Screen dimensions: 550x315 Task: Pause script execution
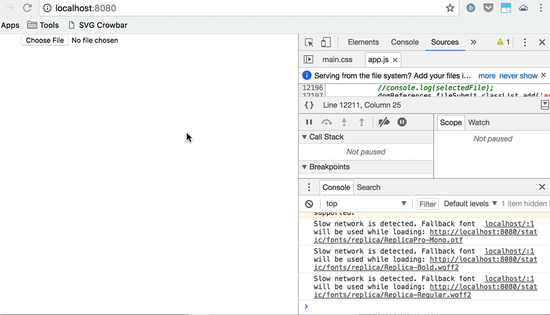coord(309,122)
